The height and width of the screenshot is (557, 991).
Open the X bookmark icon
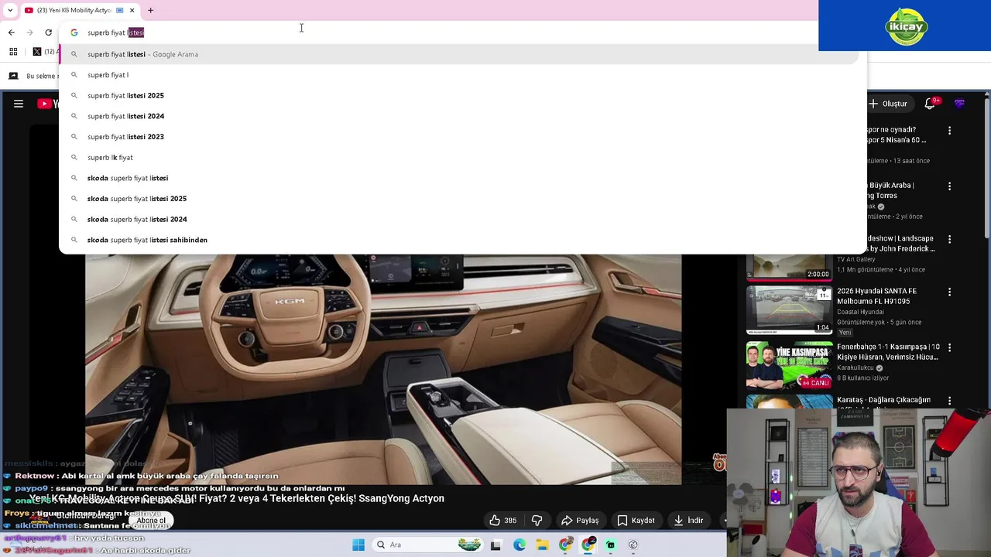click(37, 52)
